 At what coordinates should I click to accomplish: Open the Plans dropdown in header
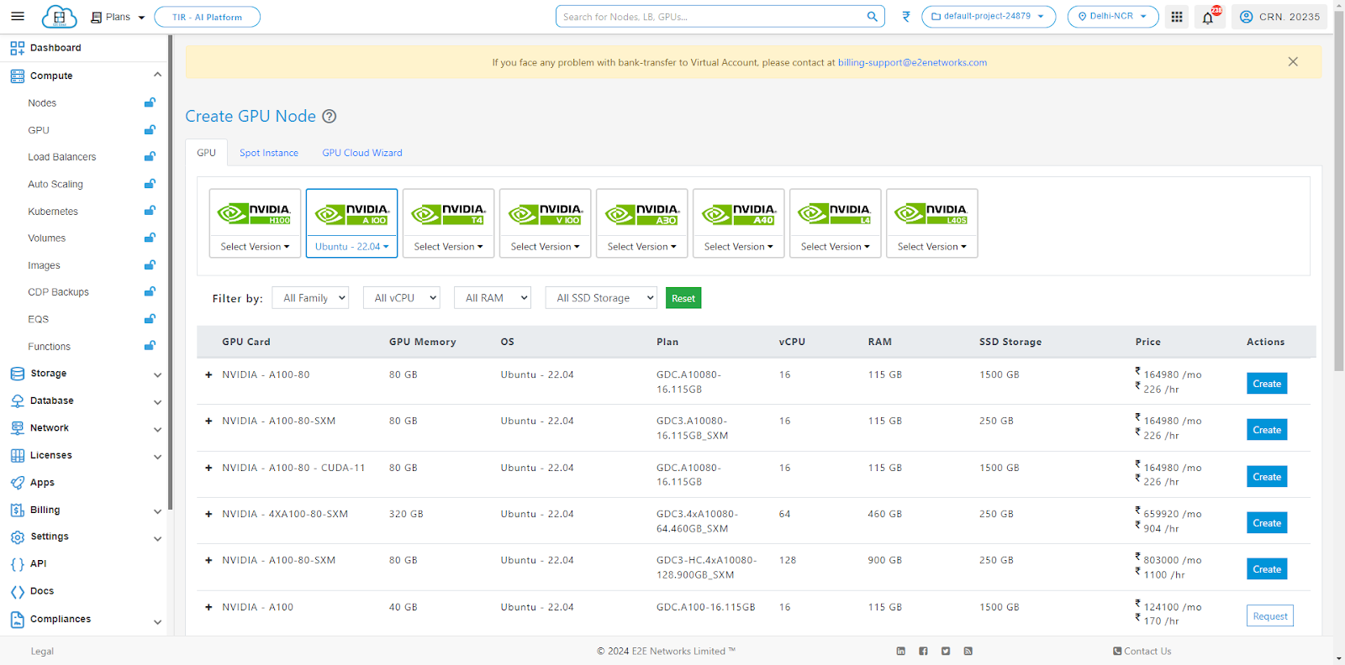click(x=118, y=17)
